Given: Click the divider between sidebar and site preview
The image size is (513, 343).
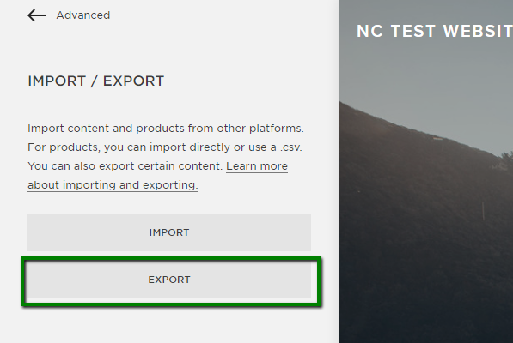Looking at the screenshot, I should click(x=339, y=171).
